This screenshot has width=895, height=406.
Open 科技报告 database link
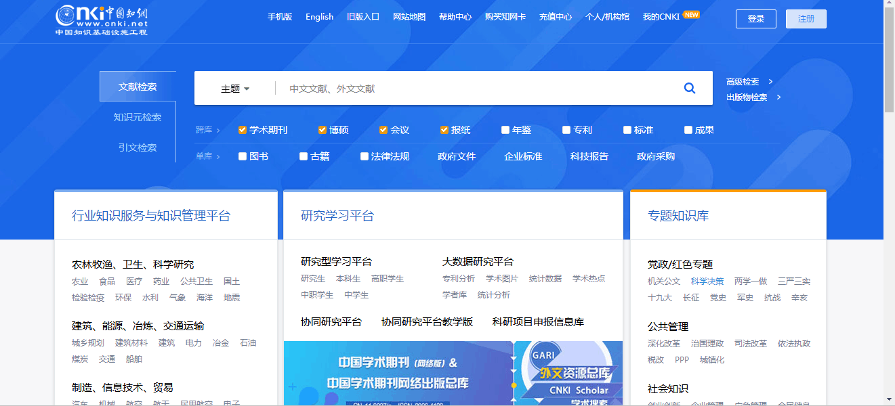pyautogui.click(x=589, y=156)
